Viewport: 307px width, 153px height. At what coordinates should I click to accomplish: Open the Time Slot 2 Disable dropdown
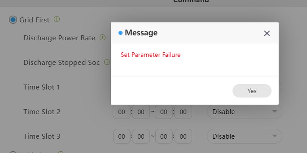click(244, 112)
